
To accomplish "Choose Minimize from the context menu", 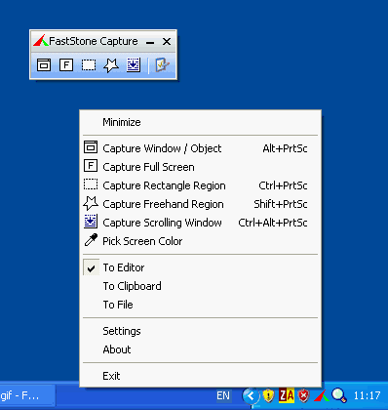I will 200,122.
